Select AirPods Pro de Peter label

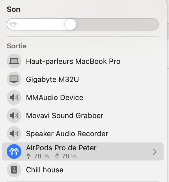61,148
